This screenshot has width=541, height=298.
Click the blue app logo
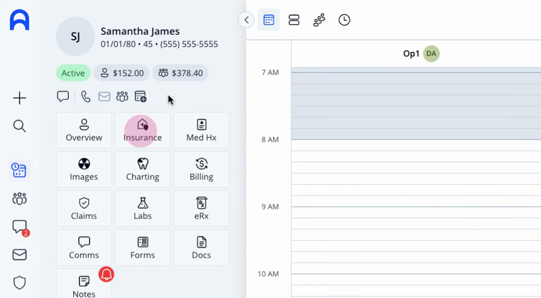pos(20,20)
